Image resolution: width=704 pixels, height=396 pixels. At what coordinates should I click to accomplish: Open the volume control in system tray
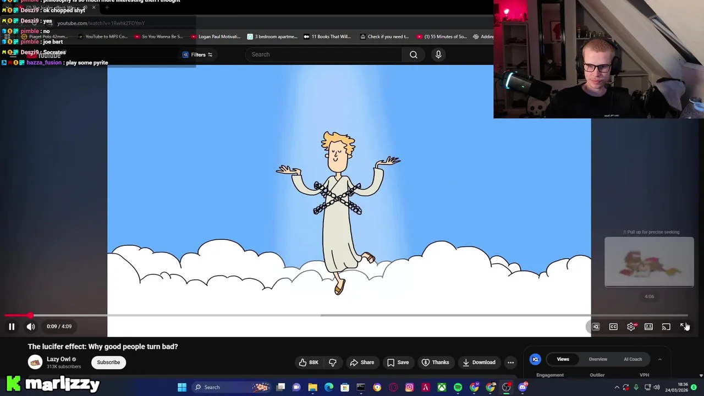[657, 387]
